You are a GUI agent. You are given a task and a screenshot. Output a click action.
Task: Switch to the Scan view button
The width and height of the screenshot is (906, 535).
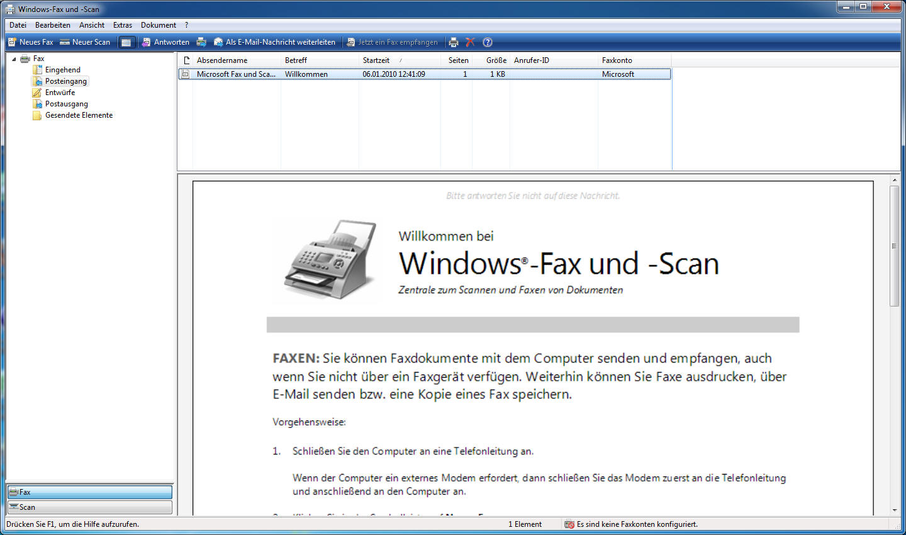coord(89,507)
